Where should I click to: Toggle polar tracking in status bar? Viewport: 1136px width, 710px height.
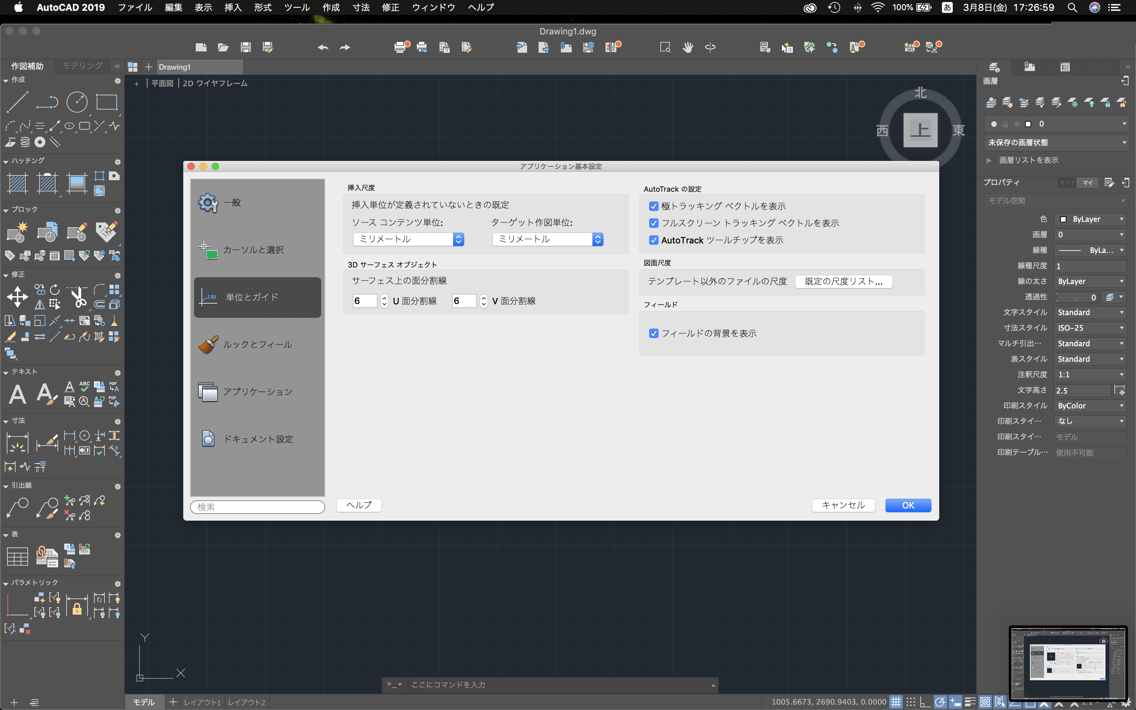point(940,702)
